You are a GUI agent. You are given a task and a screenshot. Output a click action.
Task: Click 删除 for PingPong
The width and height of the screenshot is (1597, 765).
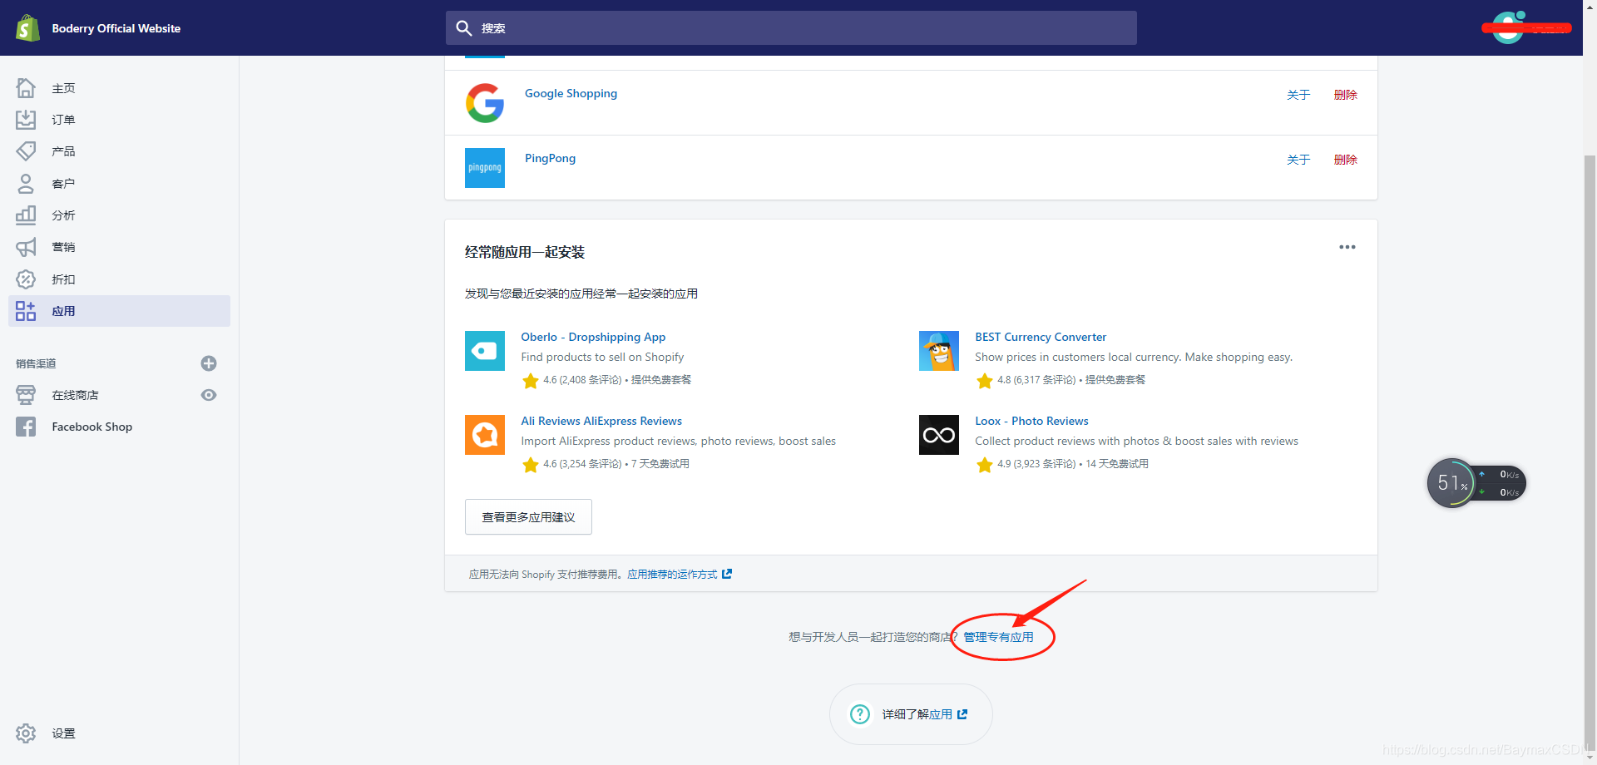click(1346, 160)
